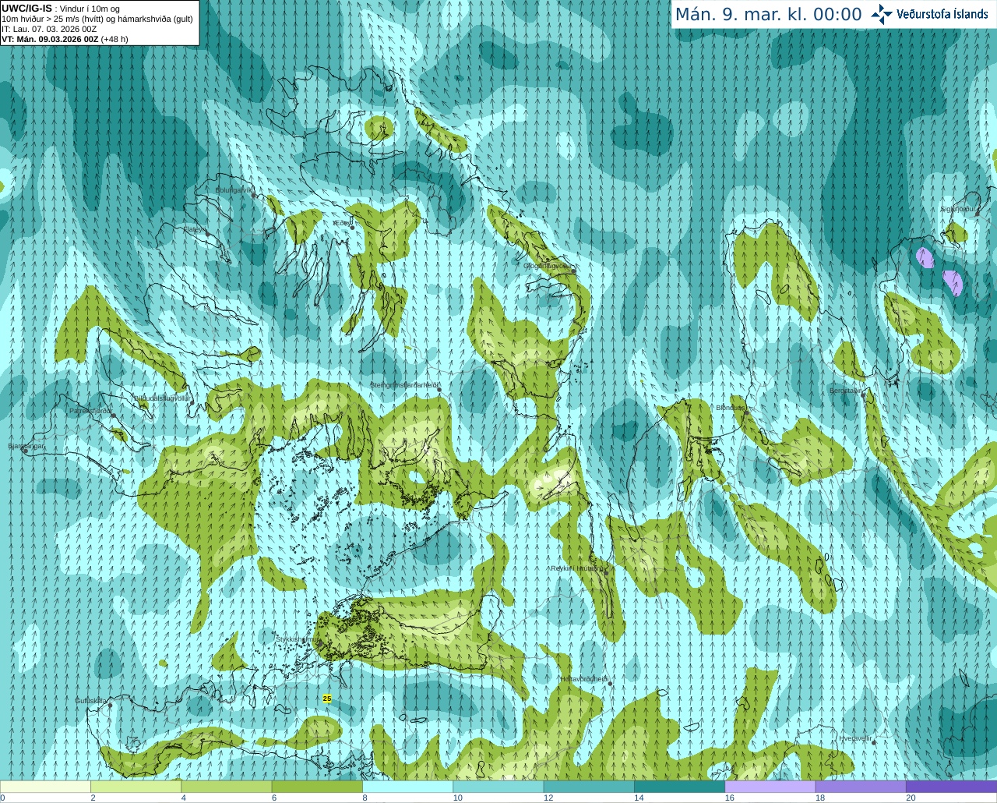Select the Patreksfjörður station label
The width and height of the screenshot is (997, 803).
[91, 410]
